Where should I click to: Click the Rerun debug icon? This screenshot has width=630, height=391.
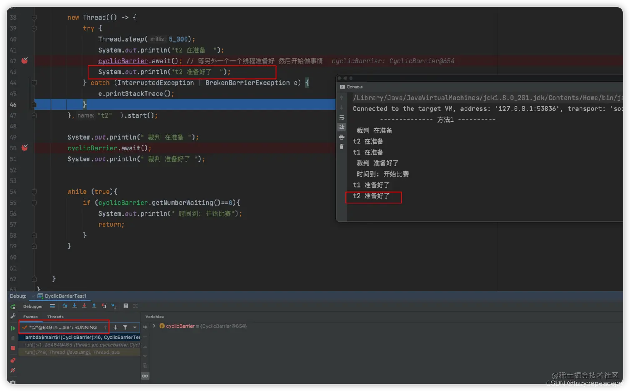pos(13,306)
